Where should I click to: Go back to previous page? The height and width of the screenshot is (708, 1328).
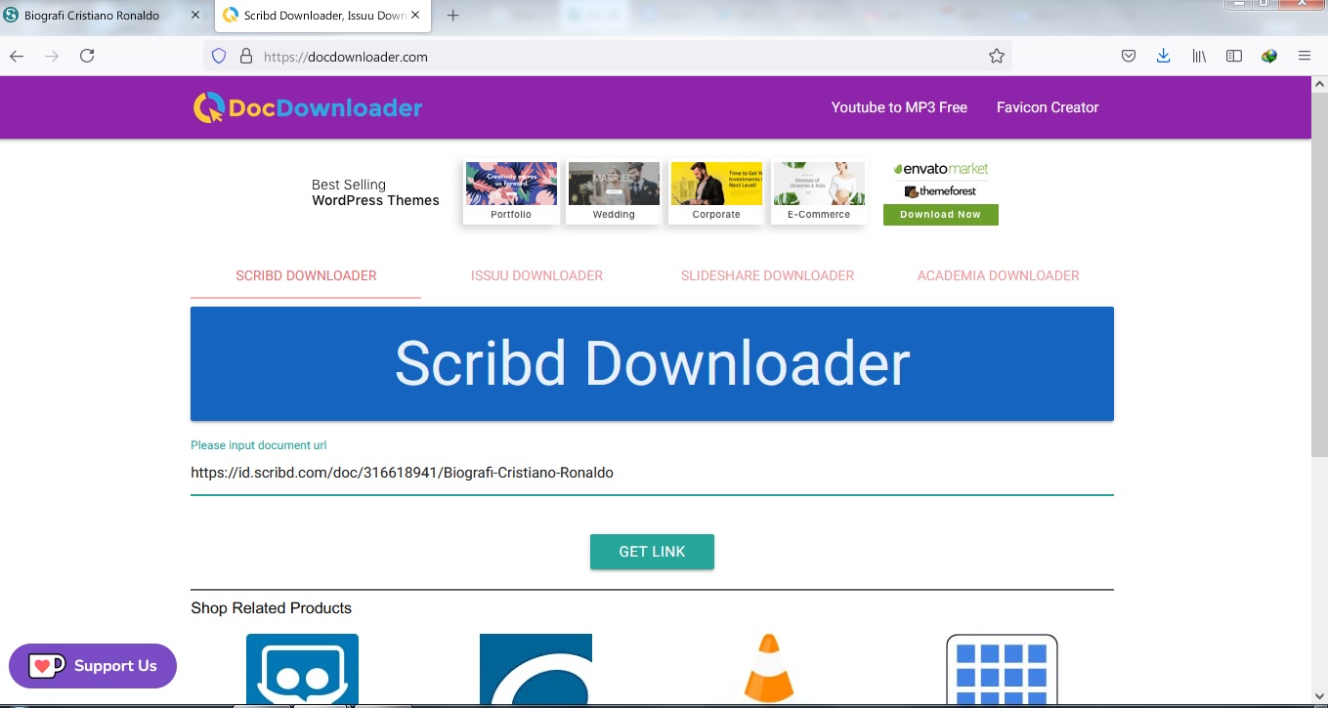coord(17,57)
